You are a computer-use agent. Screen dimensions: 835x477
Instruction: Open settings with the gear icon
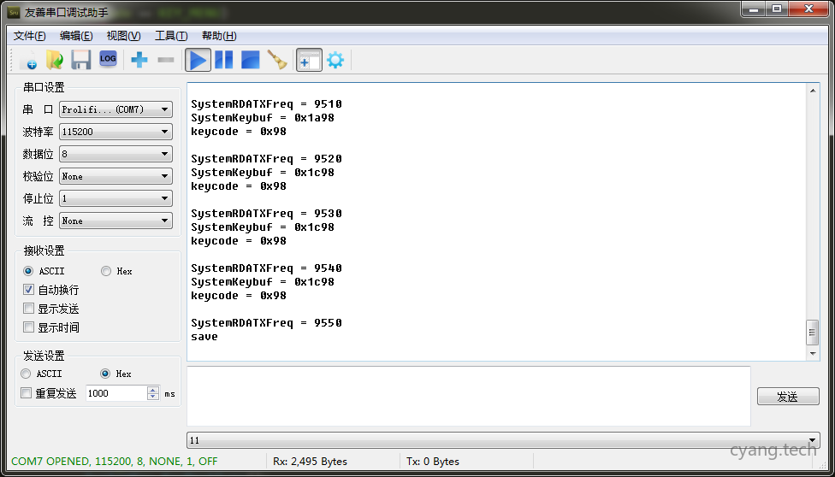pyautogui.click(x=335, y=60)
